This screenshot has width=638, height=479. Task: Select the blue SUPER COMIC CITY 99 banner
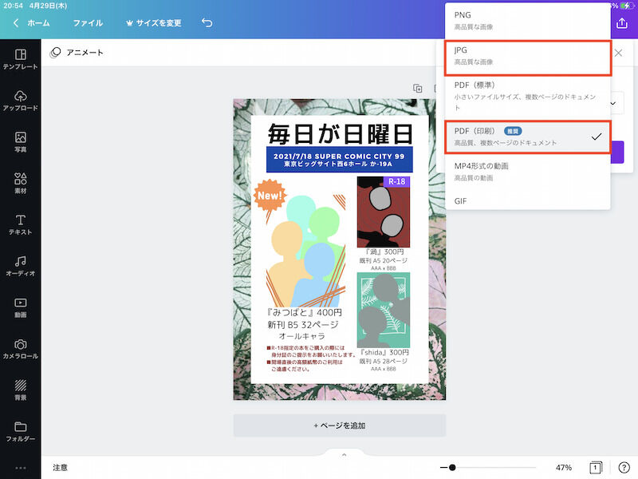(x=340, y=159)
